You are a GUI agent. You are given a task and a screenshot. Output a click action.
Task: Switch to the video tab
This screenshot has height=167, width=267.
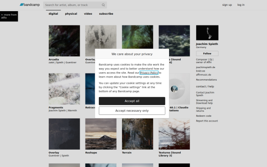tap(88, 14)
